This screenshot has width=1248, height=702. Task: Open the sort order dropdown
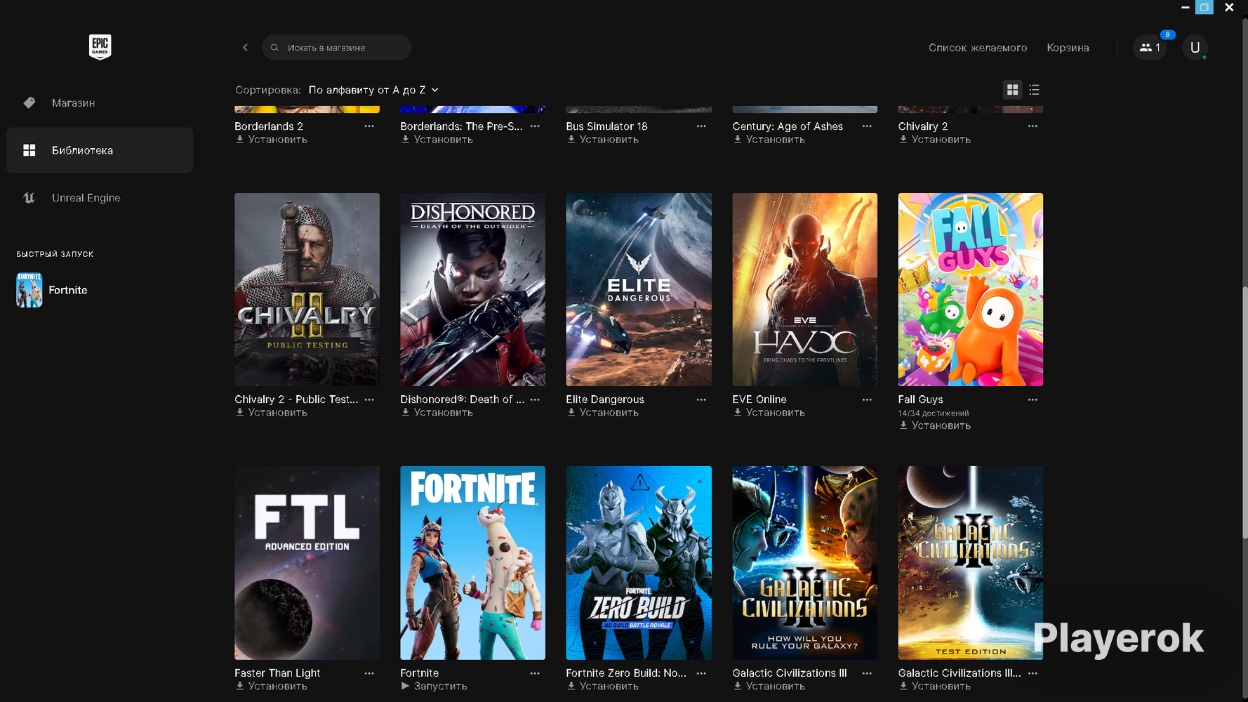click(x=373, y=90)
